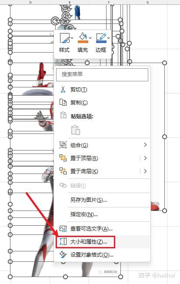
Task: Expand the Bring to Front submenu arrow
Action: [x=145, y=158]
